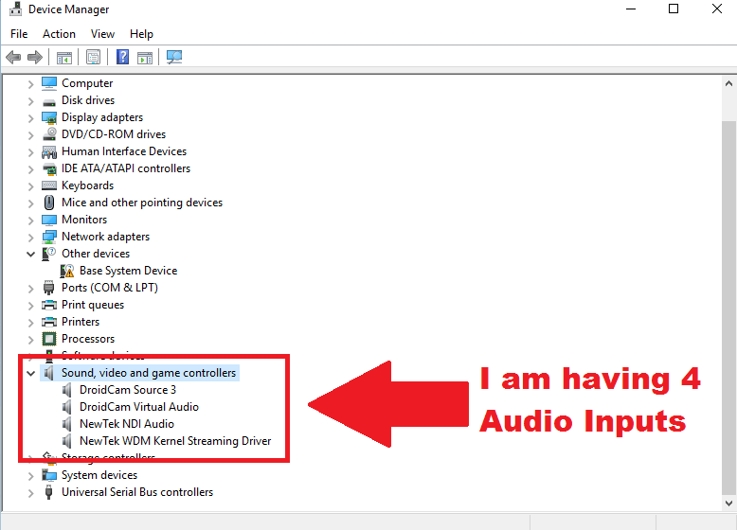Click the Back arrow toolbar icon
737x530 pixels.
click(x=13, y=58)
